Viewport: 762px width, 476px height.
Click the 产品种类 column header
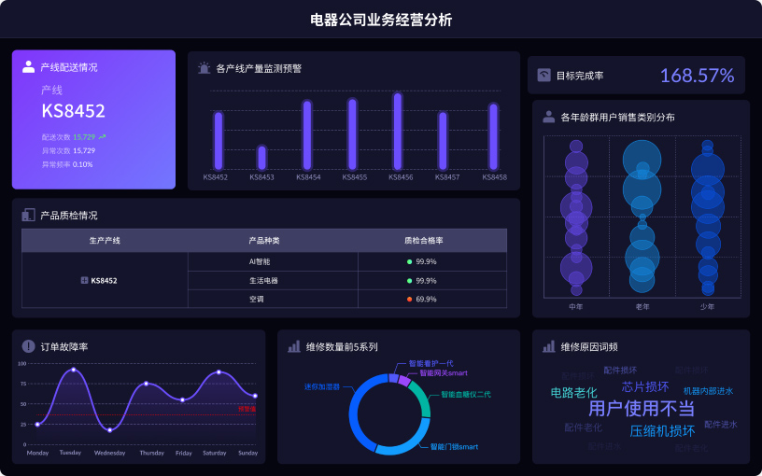[264, 240]
